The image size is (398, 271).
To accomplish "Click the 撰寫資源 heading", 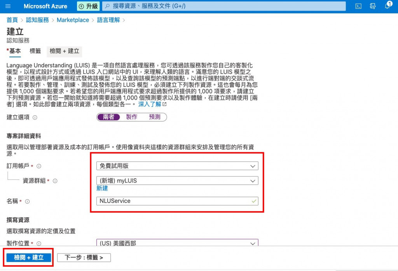I will click(18, 220).
